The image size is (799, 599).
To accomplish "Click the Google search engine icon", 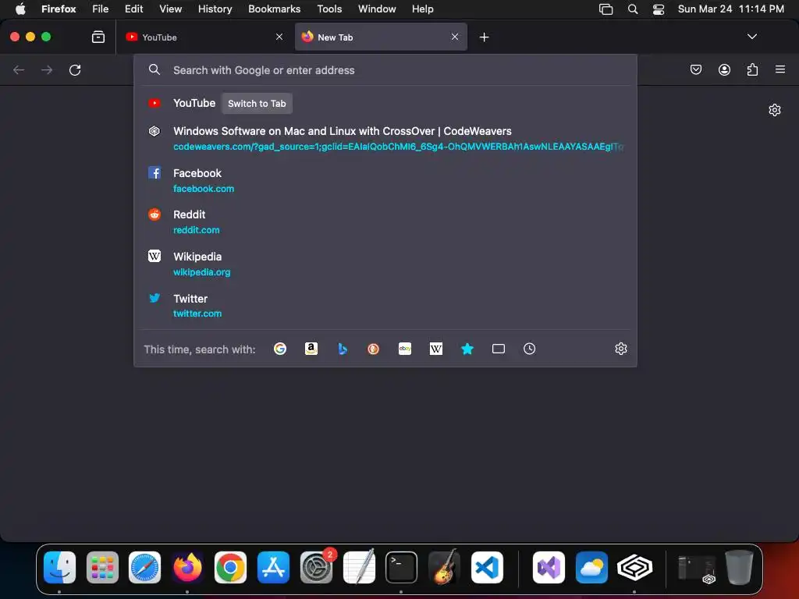I will 280,349.
